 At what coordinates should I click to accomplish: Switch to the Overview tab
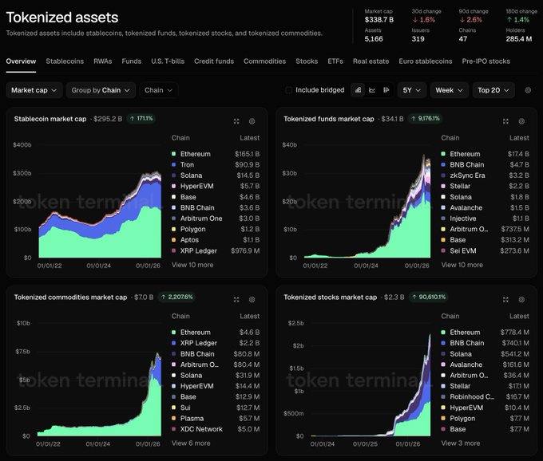click(x=21, y=61)
